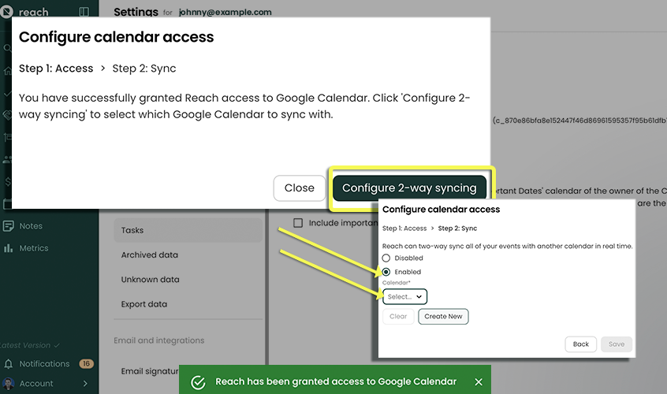This screenshot has width=667, height=394.
Task: Click the Reach logo icon
Action: (8, 13)
